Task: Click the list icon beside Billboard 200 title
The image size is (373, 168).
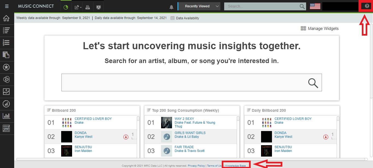Action: (49, 110)
